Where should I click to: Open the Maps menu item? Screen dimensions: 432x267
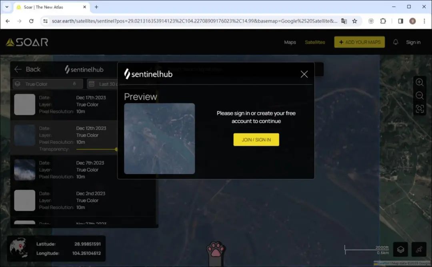pos(290,42)
